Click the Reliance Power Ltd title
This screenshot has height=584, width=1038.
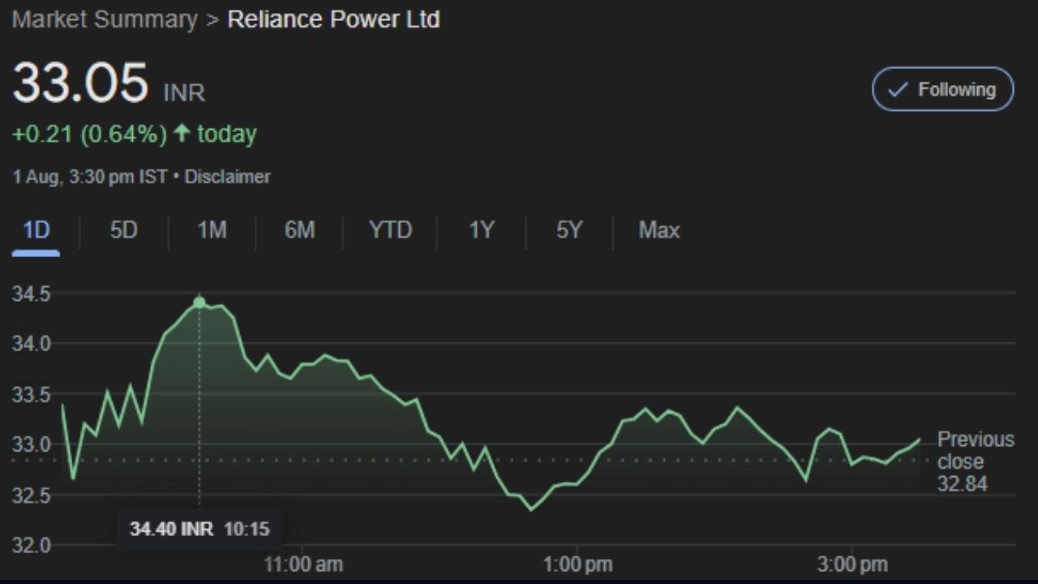(x=333, y=19)
